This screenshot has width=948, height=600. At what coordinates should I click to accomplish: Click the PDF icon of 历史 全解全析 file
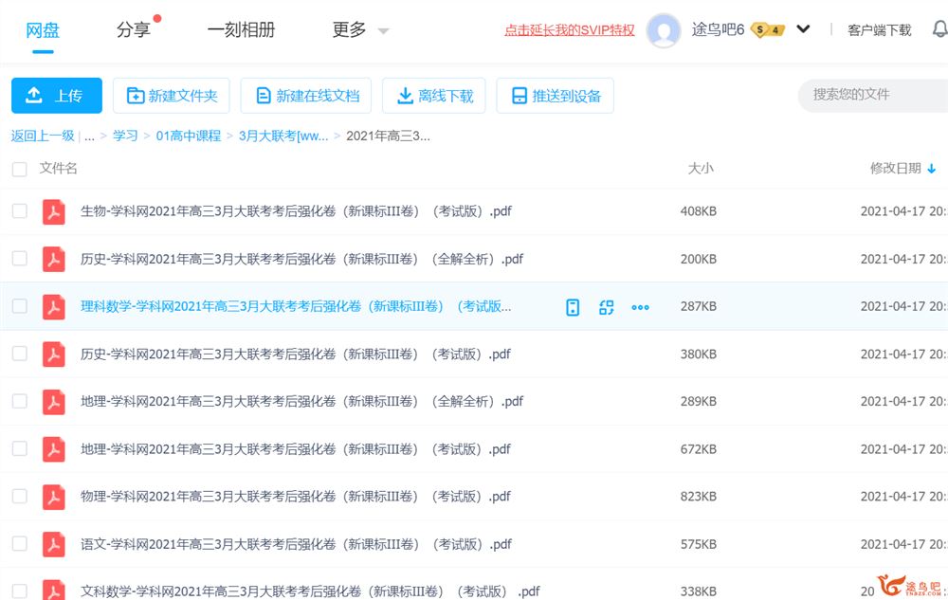pyautogui.click(x=54, y=259)
